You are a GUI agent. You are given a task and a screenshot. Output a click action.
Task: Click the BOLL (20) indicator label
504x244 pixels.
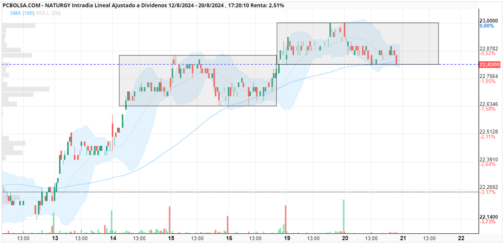click(48, 13)
